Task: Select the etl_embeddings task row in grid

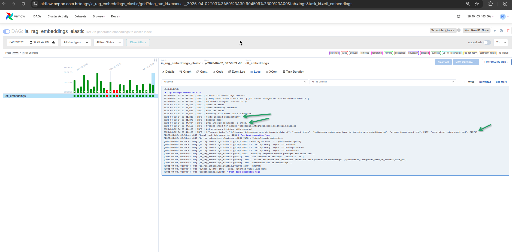Action: coord(80,96)
